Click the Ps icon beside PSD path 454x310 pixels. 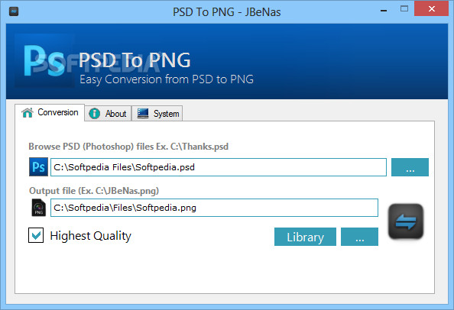[38, 167]
